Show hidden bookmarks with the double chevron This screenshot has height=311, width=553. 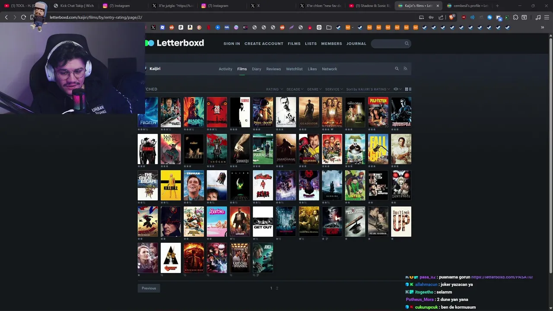pos(542,27)
